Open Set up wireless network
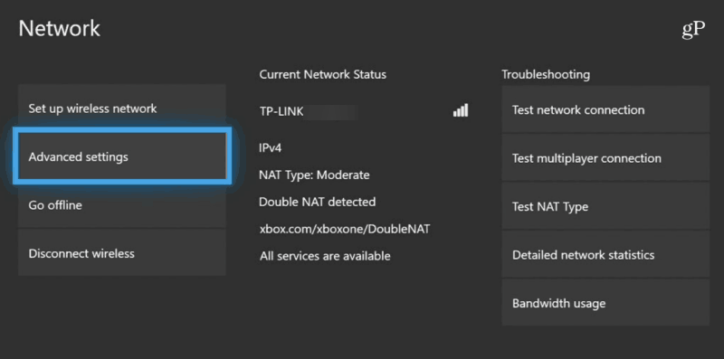This screenshot has width=724, height=359. pos(122,109)
